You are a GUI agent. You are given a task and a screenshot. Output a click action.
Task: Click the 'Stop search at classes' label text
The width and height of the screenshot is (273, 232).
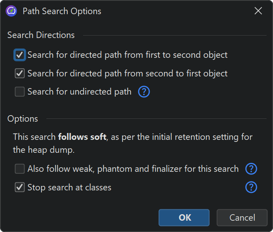[69, 188]
